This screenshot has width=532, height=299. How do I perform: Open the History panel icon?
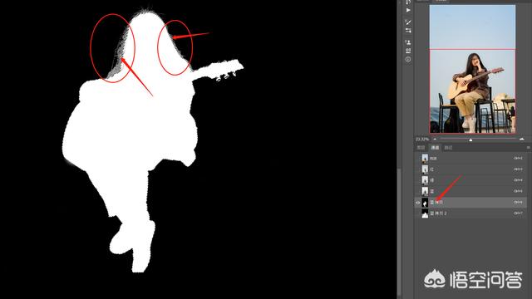(408, 2)
